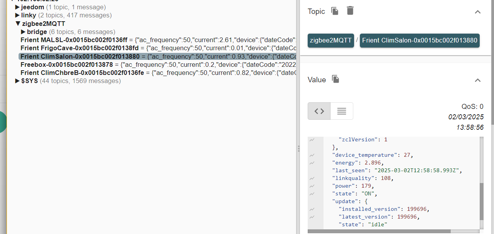Add installed_version to chart panel

[312, 209]
